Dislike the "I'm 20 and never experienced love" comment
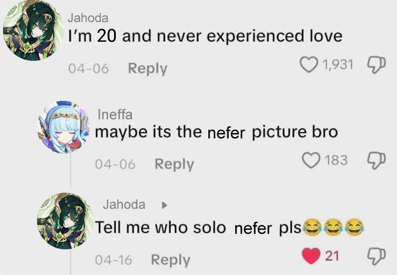This screenshot has height=275, width=397. click(x=377, y=64)
